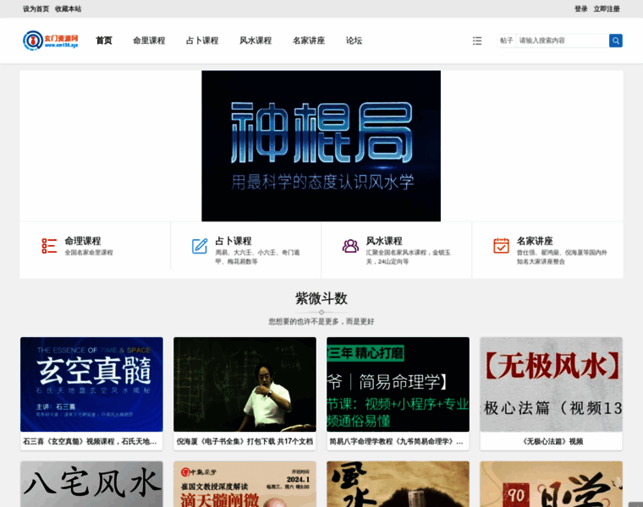Screen dimensions: 643x507
Task: Open the 命里课程 menu item
Action: (x=149, y=41)
